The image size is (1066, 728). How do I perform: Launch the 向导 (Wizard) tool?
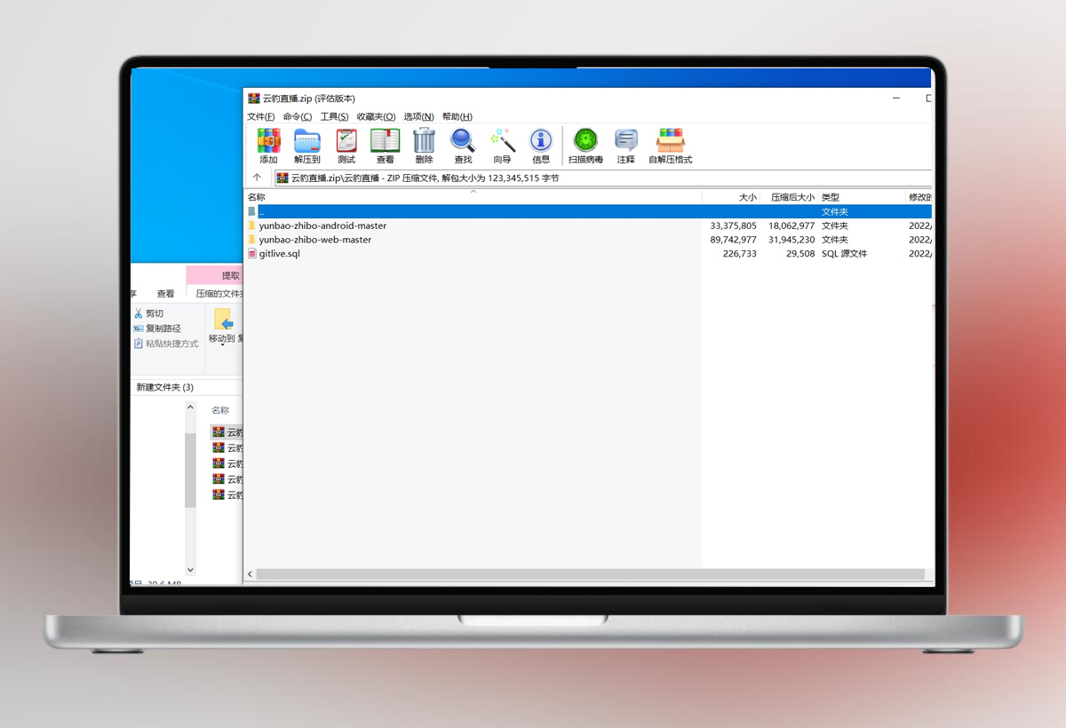pyautogui.click(x=502, y=146)
